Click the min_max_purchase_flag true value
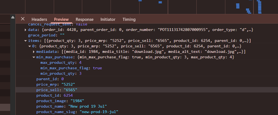The image size is (278, 115). [97, 68]
